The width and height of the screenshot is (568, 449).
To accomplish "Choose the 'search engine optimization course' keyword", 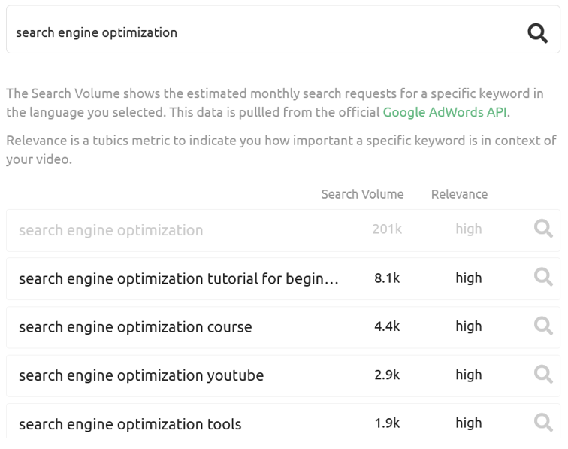I will coord(135,327).
